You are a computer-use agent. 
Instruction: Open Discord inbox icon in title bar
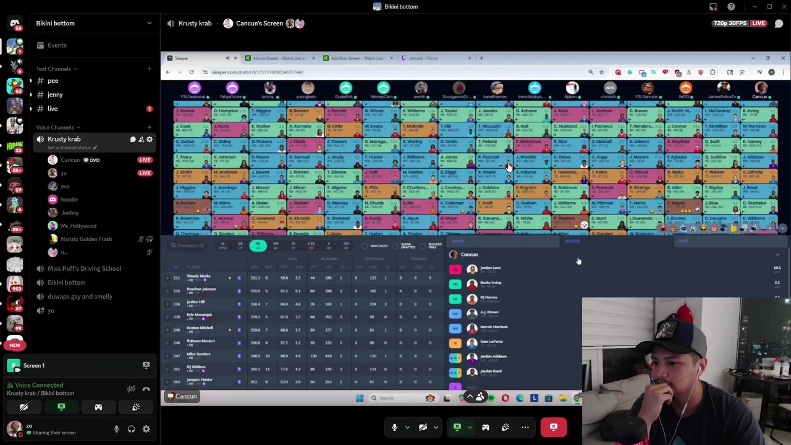tap(713, 7)
